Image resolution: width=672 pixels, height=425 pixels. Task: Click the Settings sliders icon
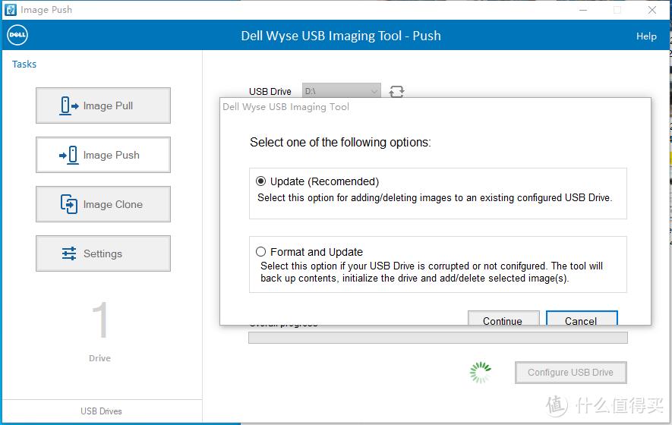point(69,253)
